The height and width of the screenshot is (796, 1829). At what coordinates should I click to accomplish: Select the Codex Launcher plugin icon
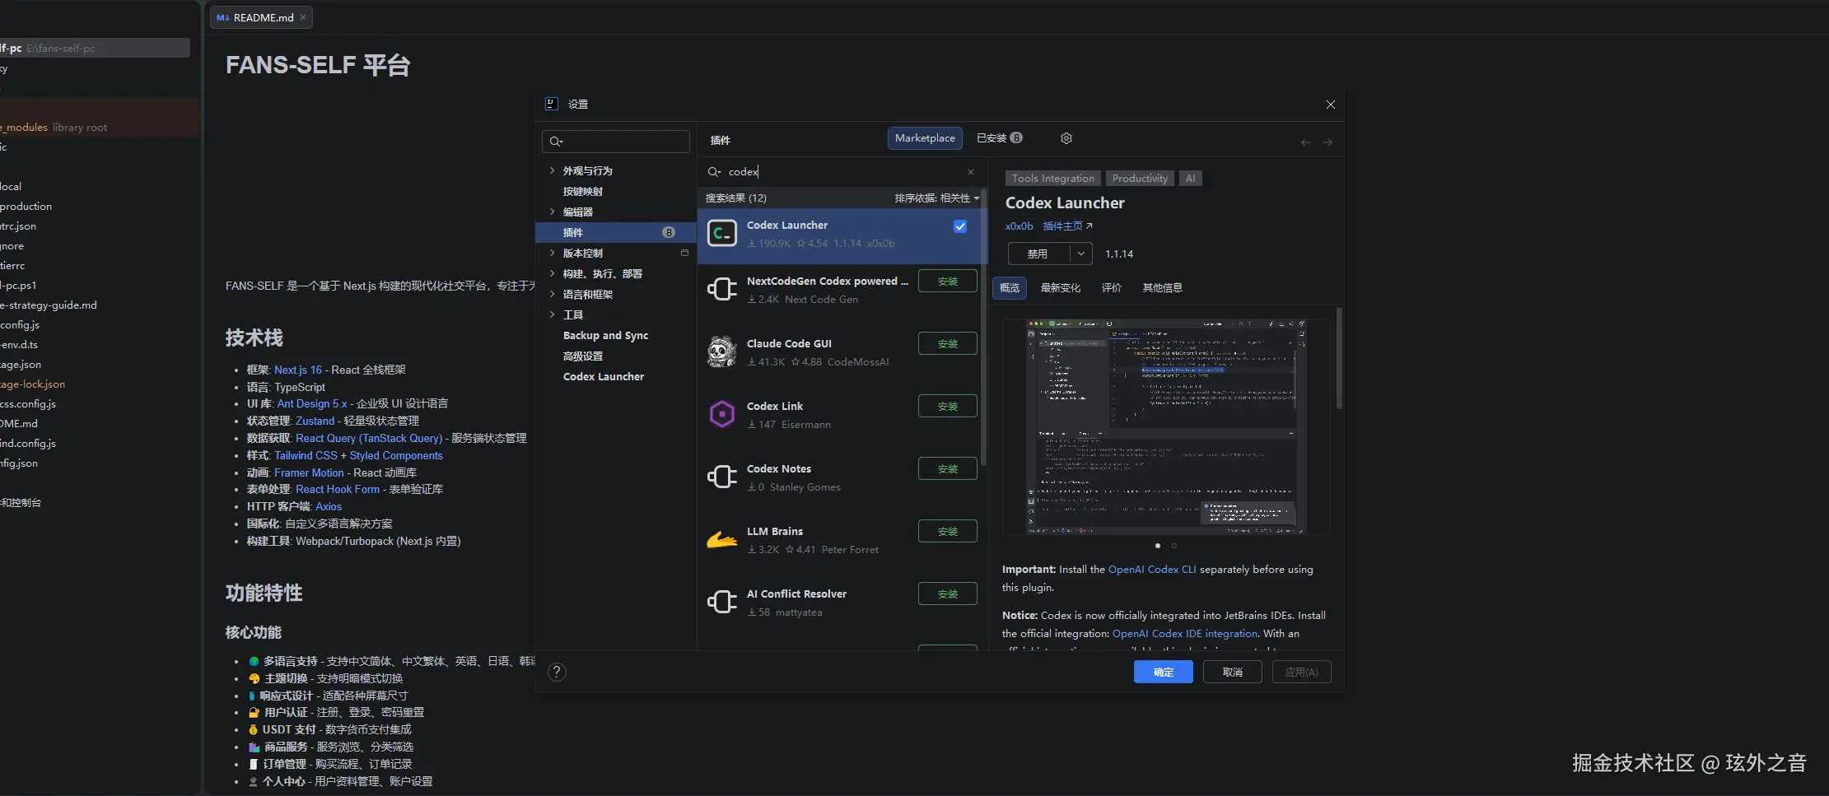722,234
